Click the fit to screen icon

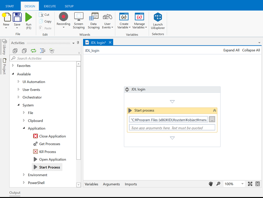click(x=250, y=184)
